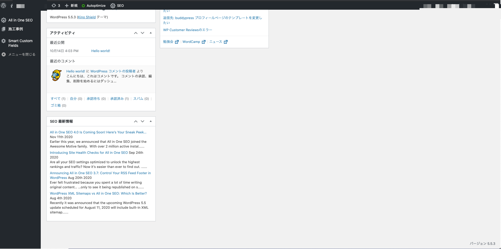Open the Kino Shield theme link
The width and height of the screenshot is (501, 249).
click(x=87, y=17)
